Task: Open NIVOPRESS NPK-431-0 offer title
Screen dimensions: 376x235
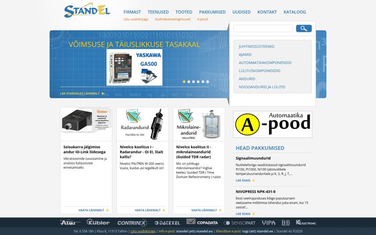Action: pyautogui.click(x=255, y=192)
